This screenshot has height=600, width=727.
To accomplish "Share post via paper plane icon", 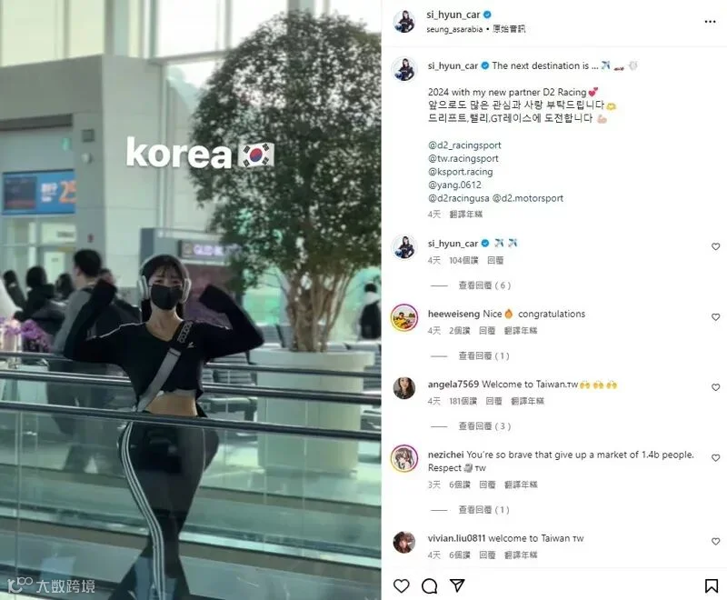I will click(x=457, y=585).
